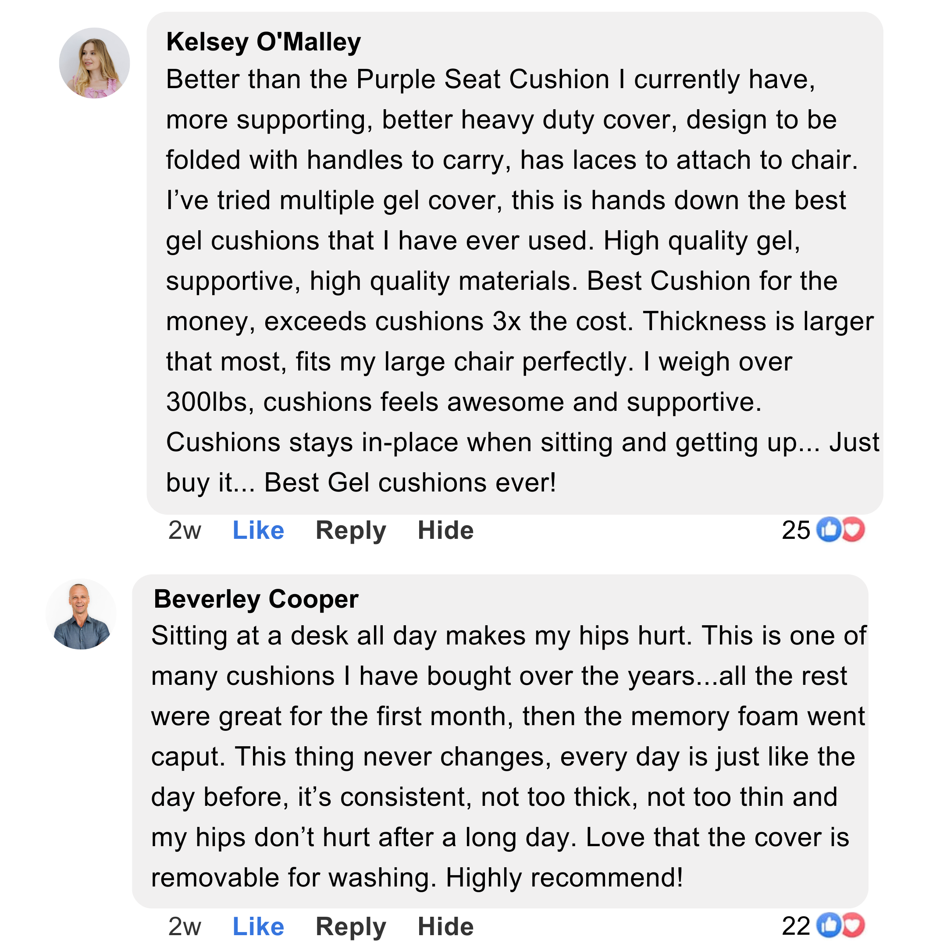Open the 25 reactions count
Viewport: 947px width, 947px height.
pyautogui.click(x=796, y=530)
